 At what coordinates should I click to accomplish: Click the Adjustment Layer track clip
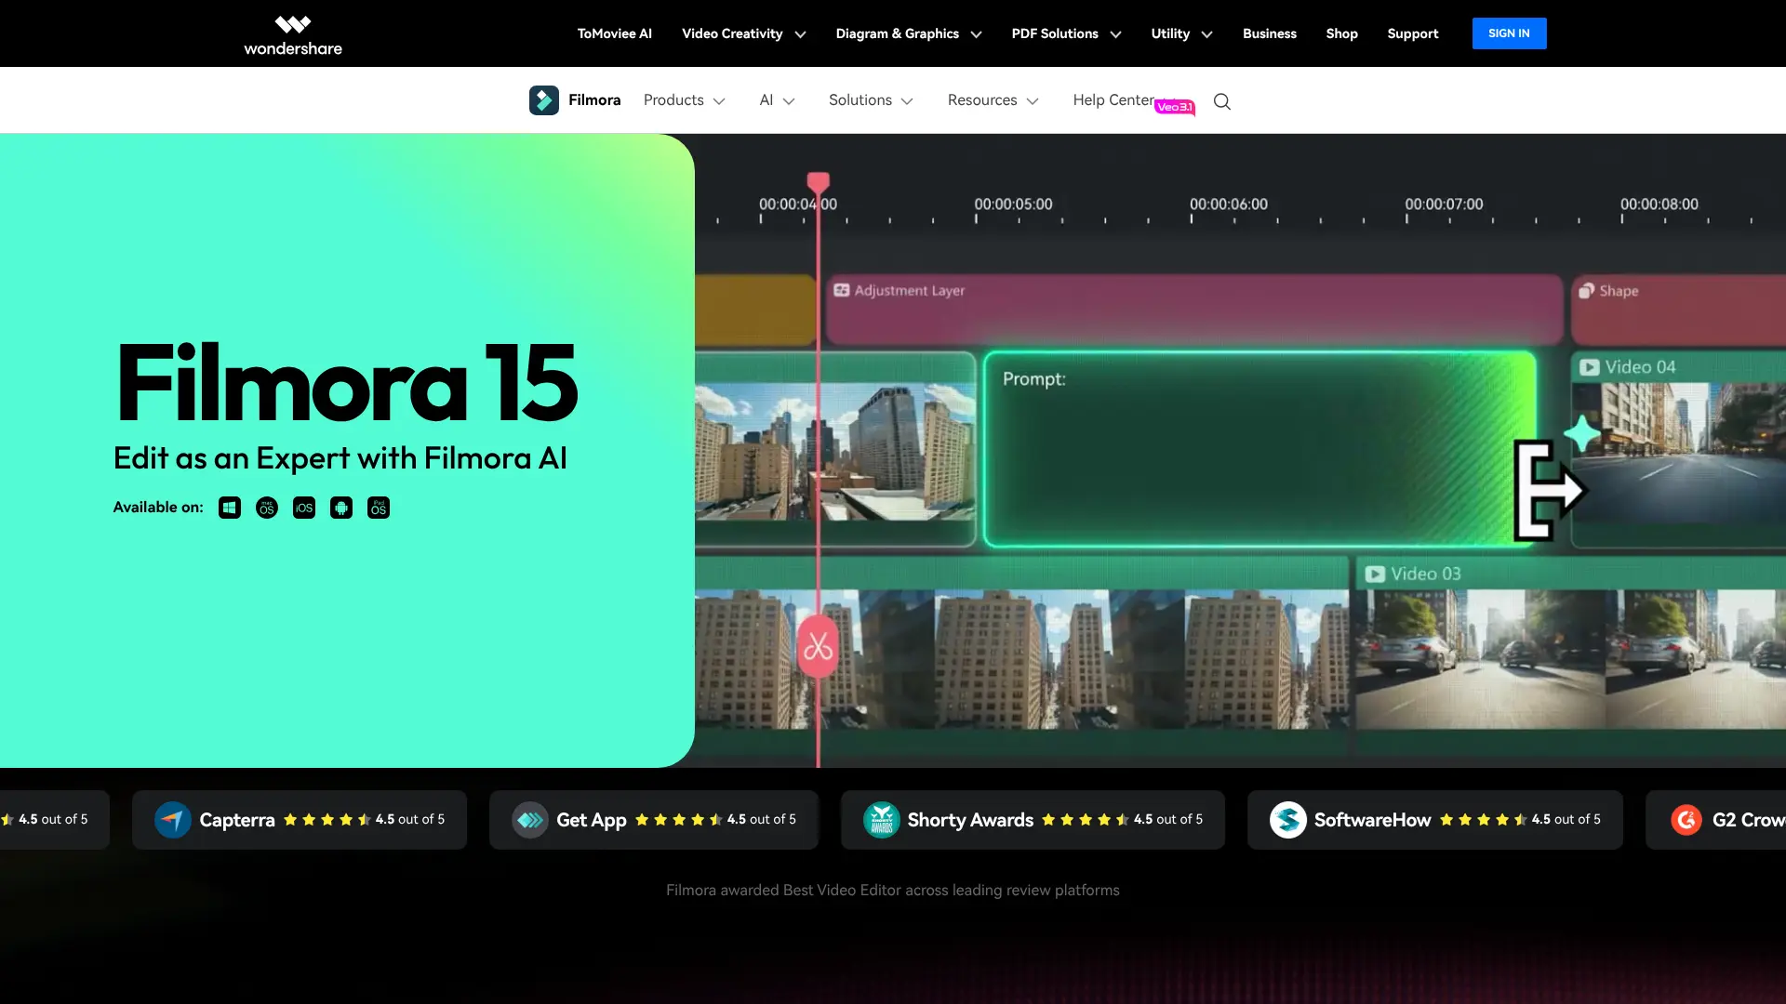(x=1194, y=309)
